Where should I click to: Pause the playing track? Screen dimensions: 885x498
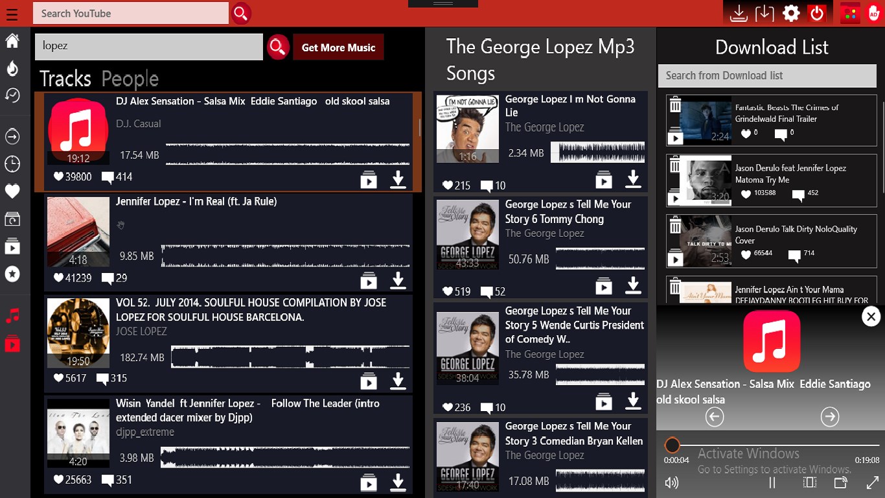point(772,482)
